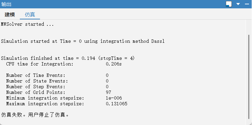
Task: Click the "Number of Grid Points" line
Action: [x=59, y=92]
